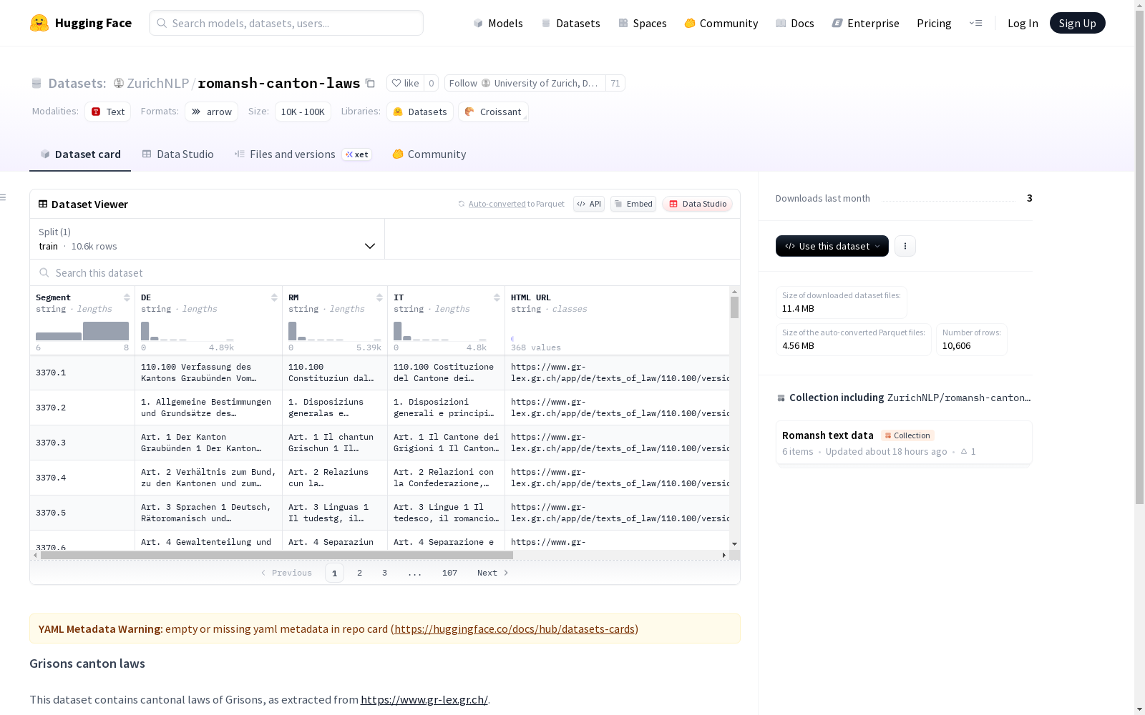
Task: Click the Embed button
Action: coord(633,204)
